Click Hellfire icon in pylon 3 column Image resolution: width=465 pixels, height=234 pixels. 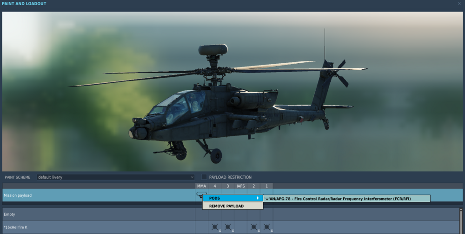[x=227, y=227]
